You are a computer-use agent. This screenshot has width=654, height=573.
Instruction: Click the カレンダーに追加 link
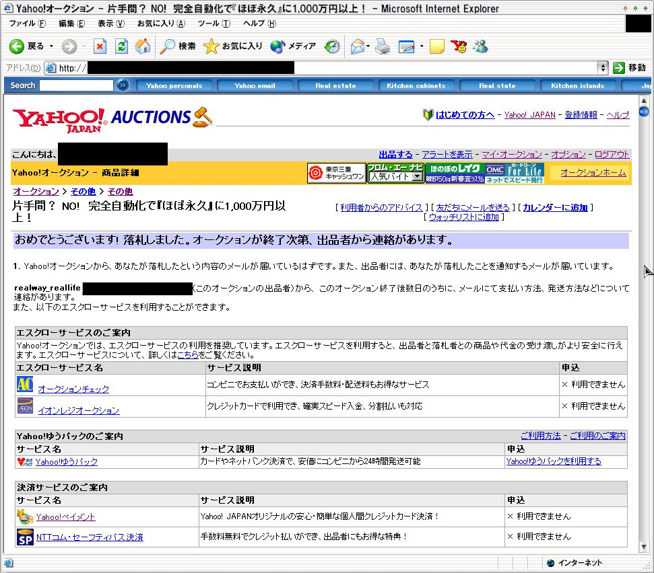(x=555, y=207)
